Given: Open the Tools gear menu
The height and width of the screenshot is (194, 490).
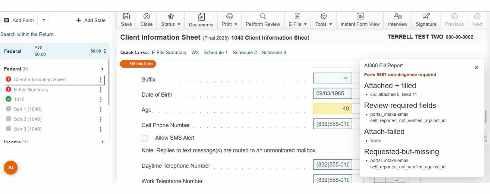Looking at the screenshot, I should 324,20.
